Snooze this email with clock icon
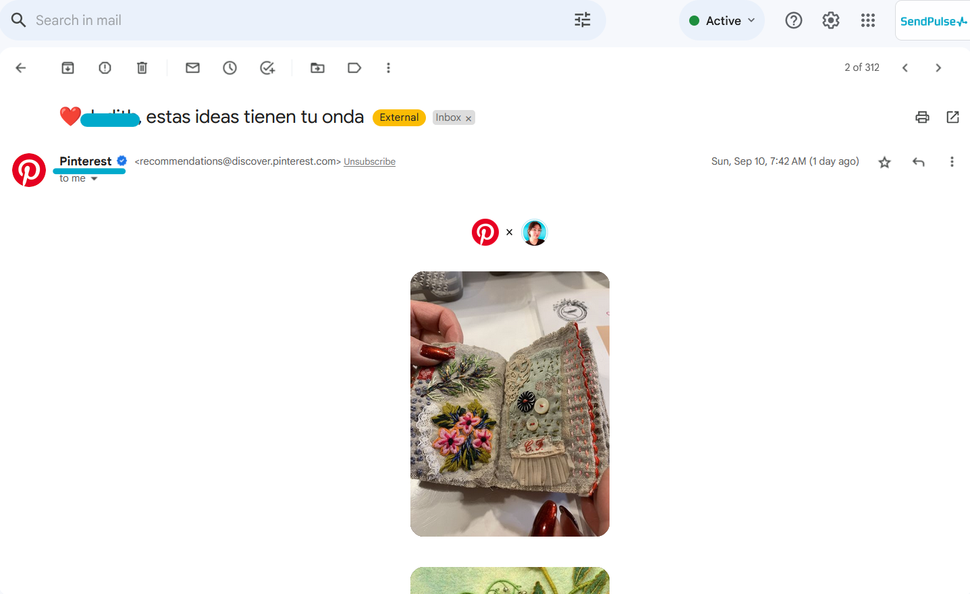This screenshot has width=970, height=594. [x=230, y=67]
